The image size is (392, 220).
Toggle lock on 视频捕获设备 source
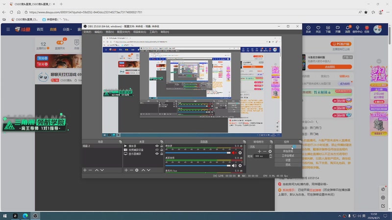point(162,150)
